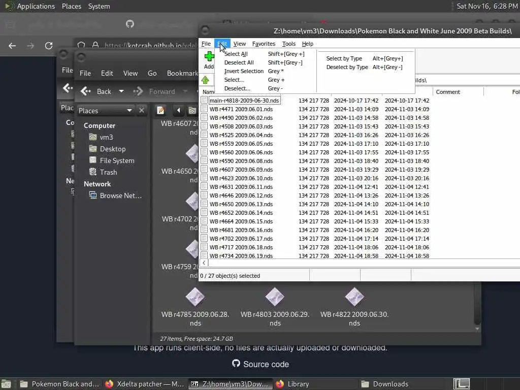Open the System menu in the top panel

coord(99,6)
